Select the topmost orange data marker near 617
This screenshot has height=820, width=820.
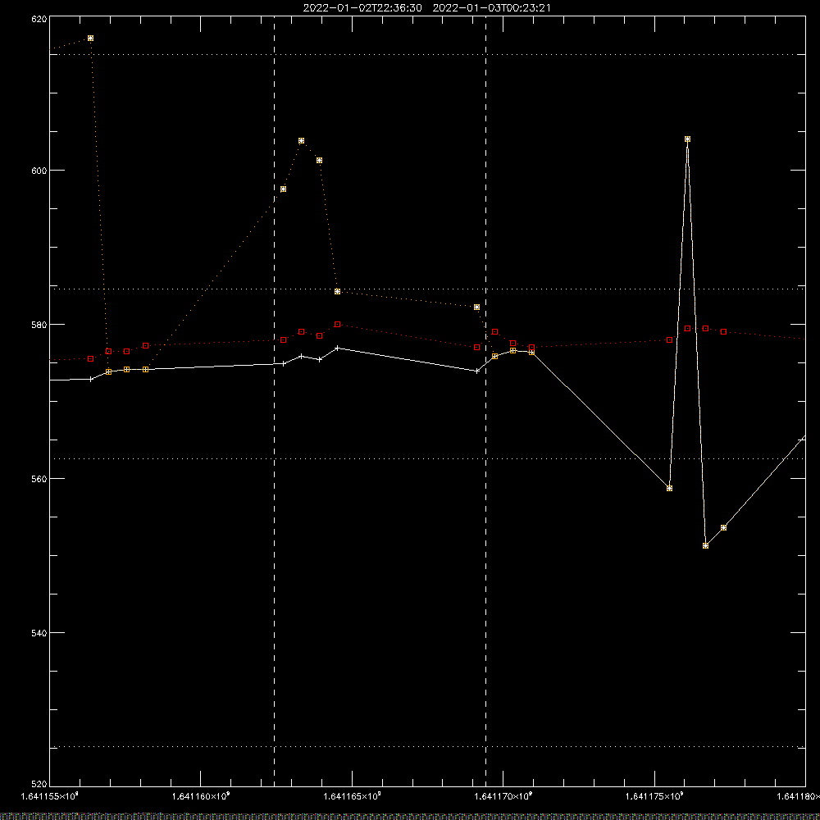[90, 39]
